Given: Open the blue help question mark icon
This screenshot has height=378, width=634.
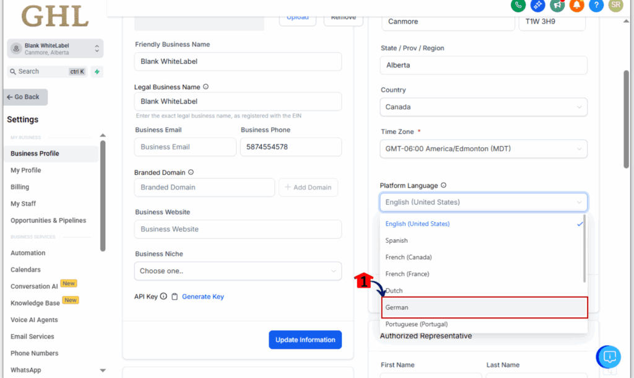Looking at the screenshot, I should tap(596, 5).
